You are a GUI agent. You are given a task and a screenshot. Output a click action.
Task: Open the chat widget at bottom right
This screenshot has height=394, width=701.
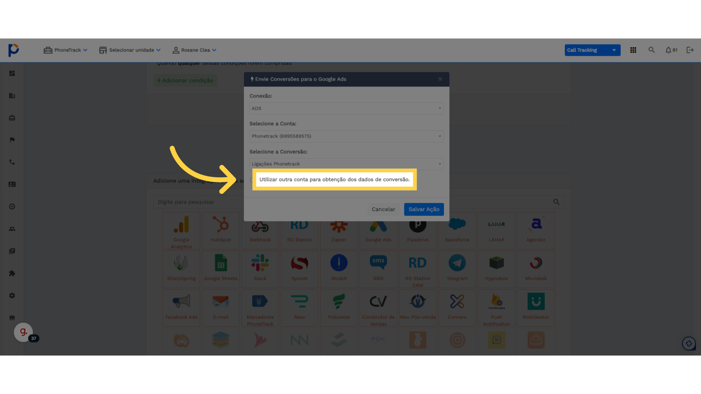[689, 343]
